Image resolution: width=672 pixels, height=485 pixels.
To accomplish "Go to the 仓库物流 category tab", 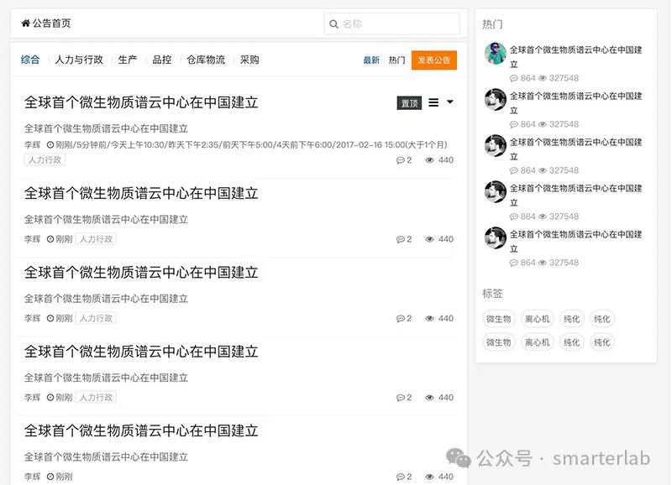I will tap(206, 60).
